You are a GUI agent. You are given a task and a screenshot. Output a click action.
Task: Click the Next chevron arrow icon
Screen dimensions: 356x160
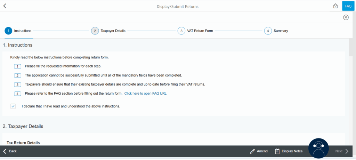pos(347,151)
